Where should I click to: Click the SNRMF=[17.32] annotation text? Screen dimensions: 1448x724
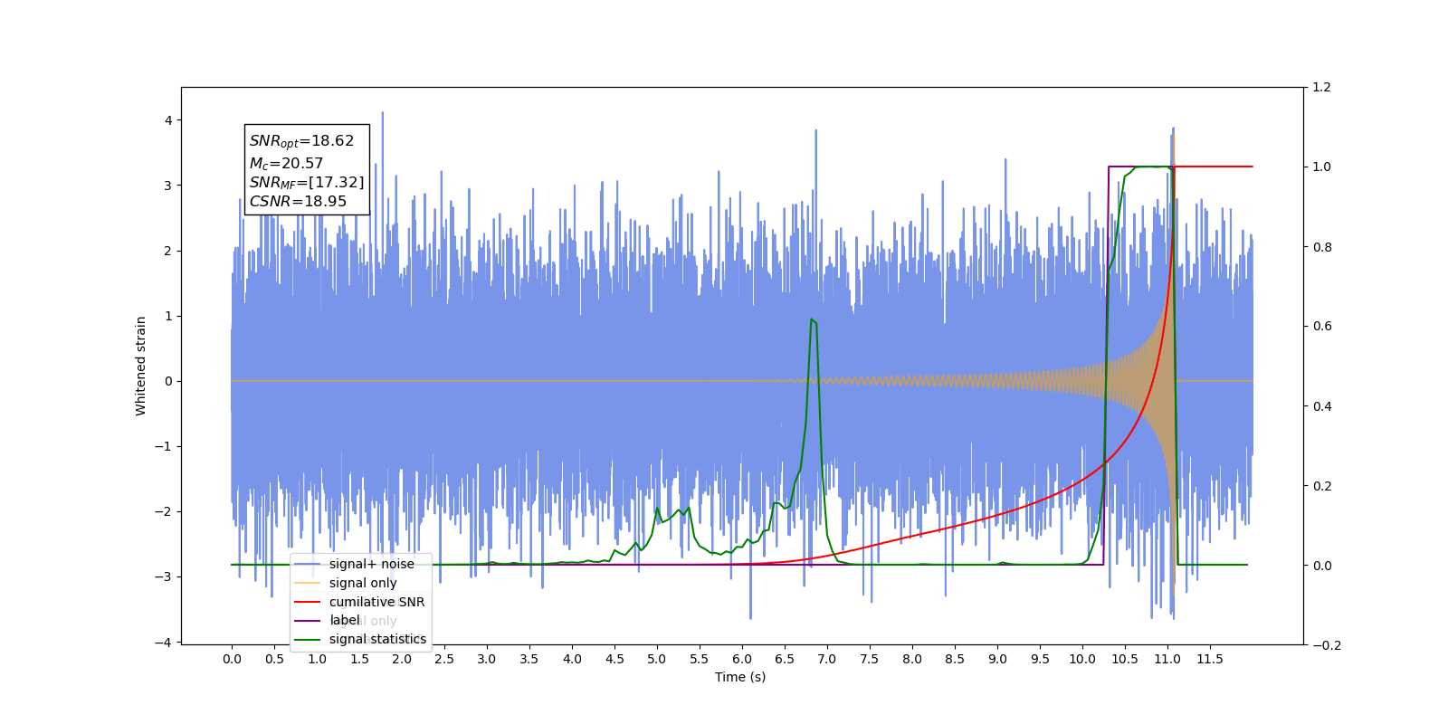(307, 183)
